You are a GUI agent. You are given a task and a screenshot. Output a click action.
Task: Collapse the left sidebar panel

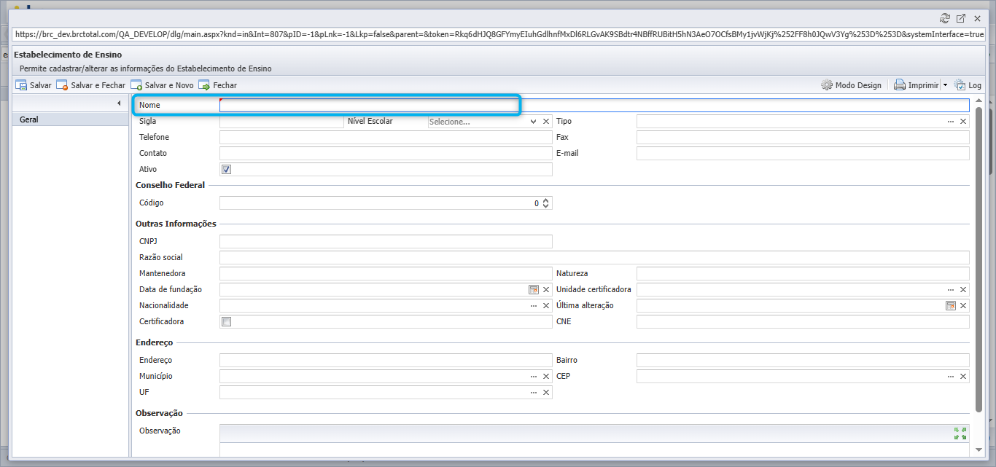click(119, 103)
